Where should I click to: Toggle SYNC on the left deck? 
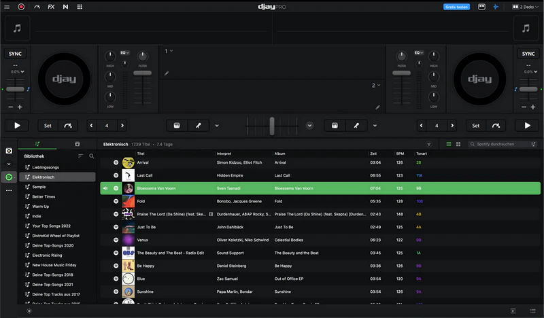click(15, 54)
